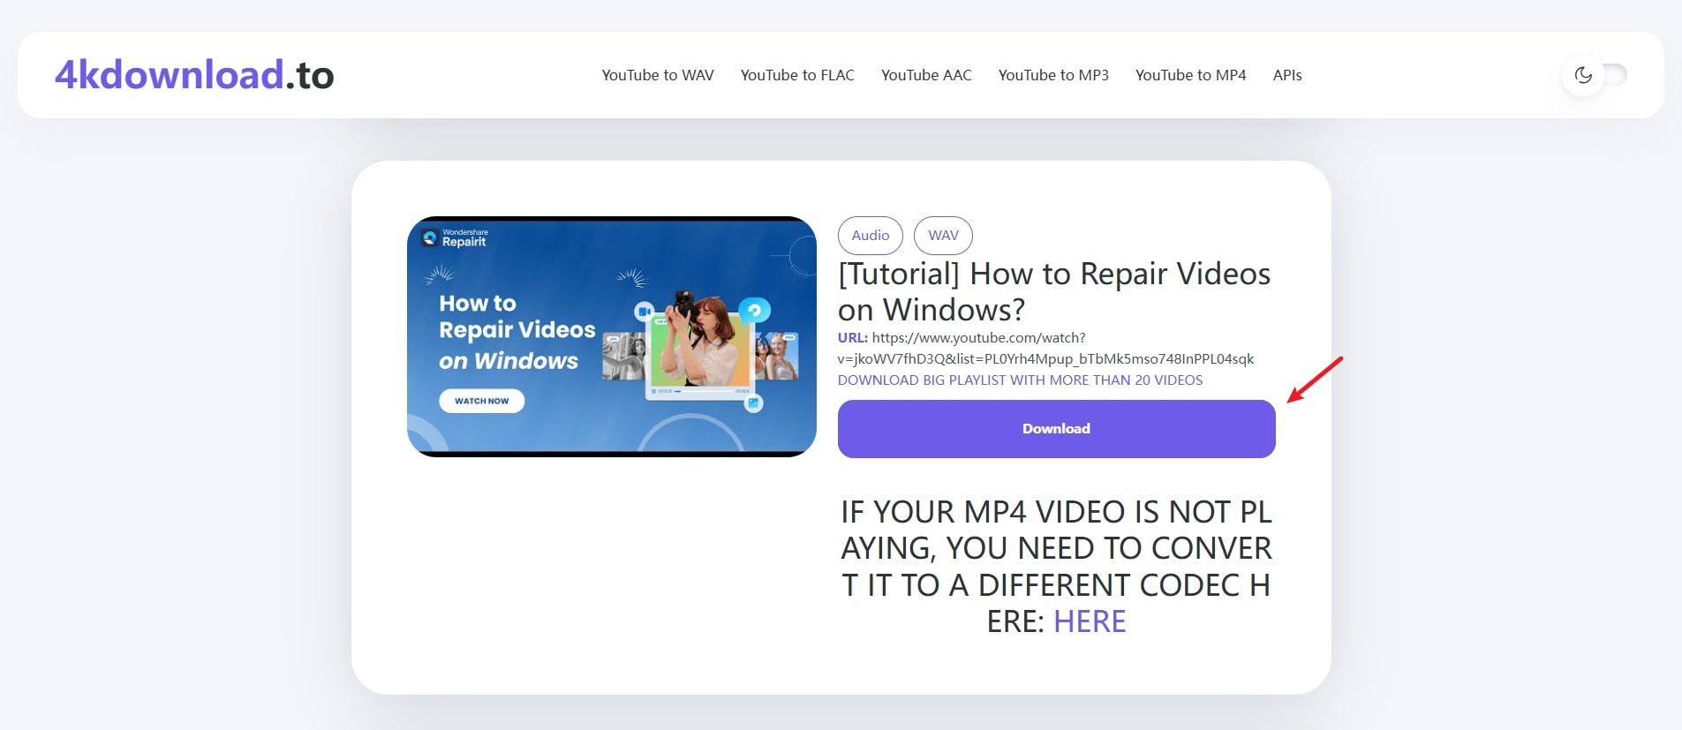1682x730 pixels.
Task: Click the WAV format pill
Action: coord(943,236)
